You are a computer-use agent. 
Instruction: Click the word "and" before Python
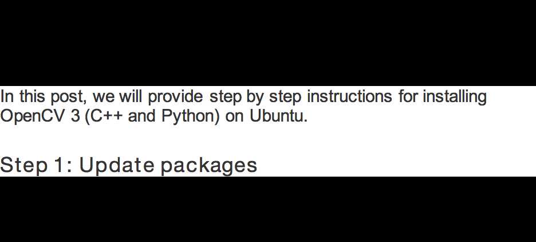coord(142,116)
